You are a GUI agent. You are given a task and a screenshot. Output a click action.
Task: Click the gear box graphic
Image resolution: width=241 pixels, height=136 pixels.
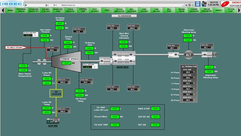pos(124,58)
